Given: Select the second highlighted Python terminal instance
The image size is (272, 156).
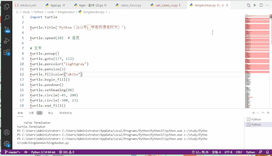Looking at the screenshot, I should (x=258, y=125).
